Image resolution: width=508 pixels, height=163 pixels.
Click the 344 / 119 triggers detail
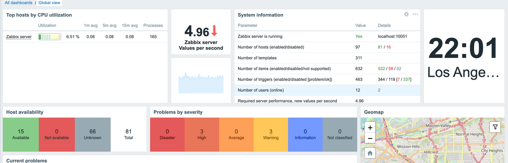395,79
